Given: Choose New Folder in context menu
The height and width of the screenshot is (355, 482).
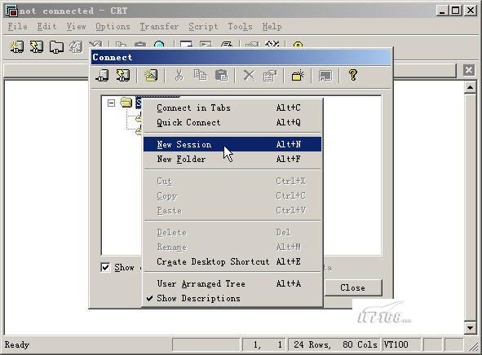Looking at the screenshot, I should click(232, 159).
